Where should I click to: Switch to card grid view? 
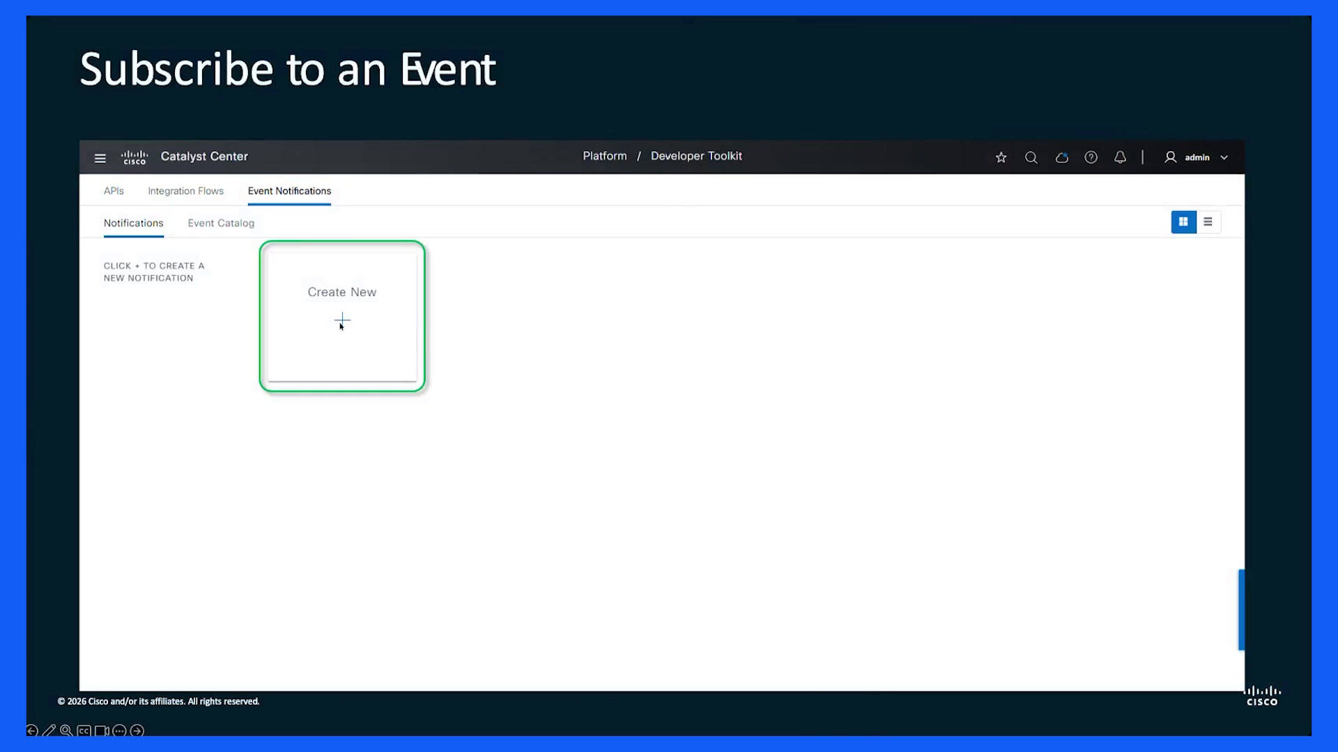pyautogui.click(x=1183, y=222)
